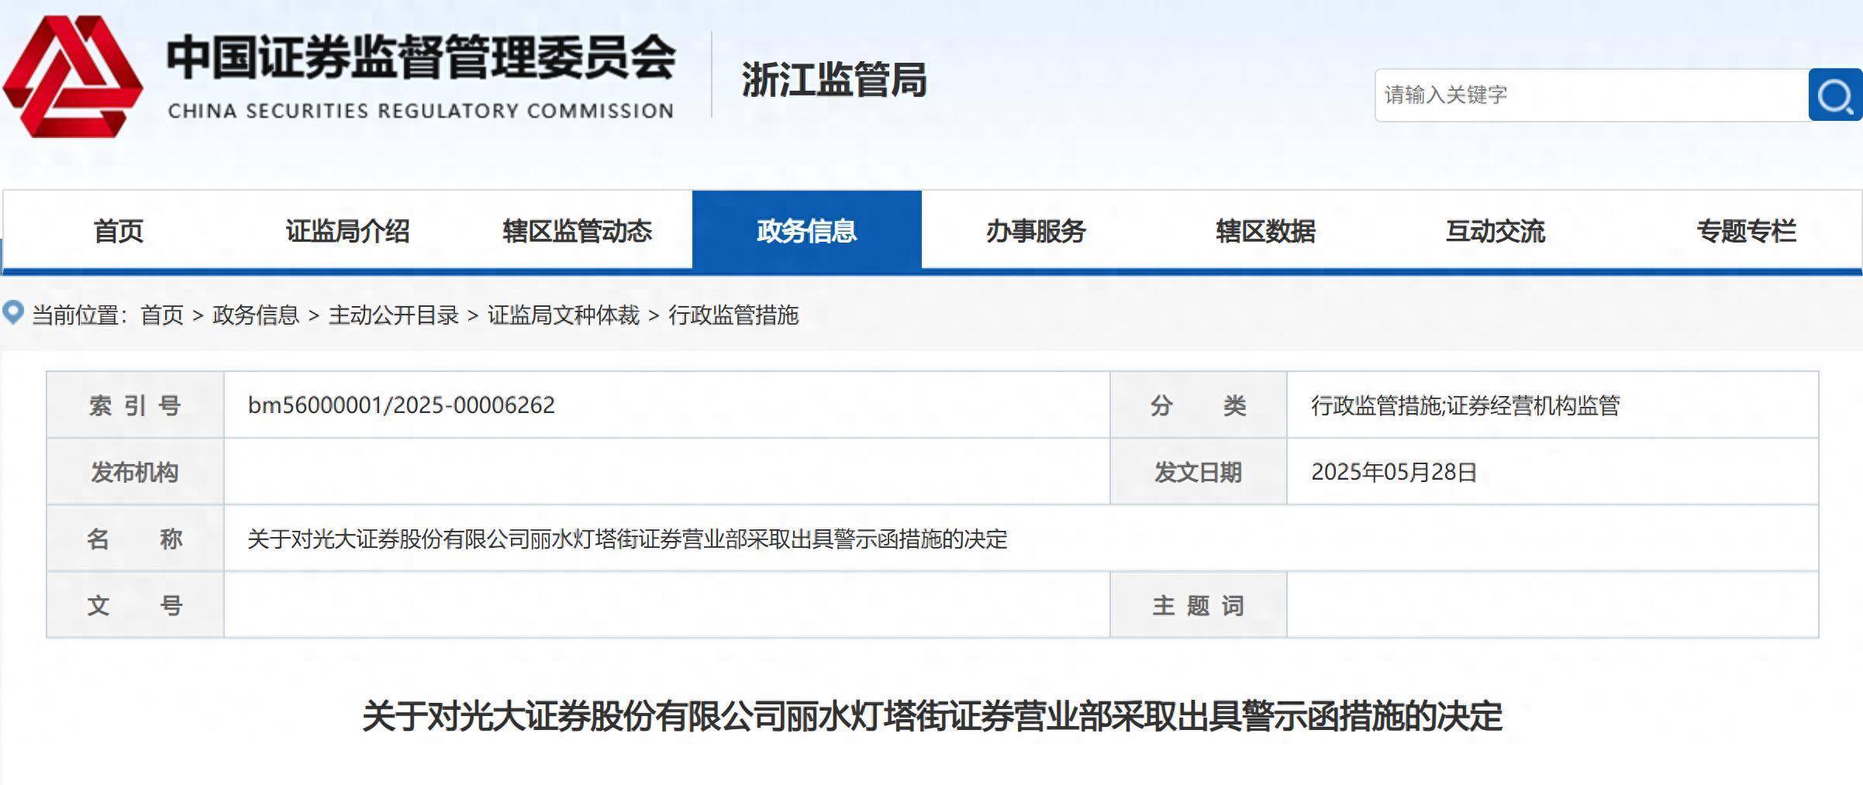Select the 政务信息 navigation tab
Image resolution: width=1863 pixels, height=785 pixels.
[807, 231]
